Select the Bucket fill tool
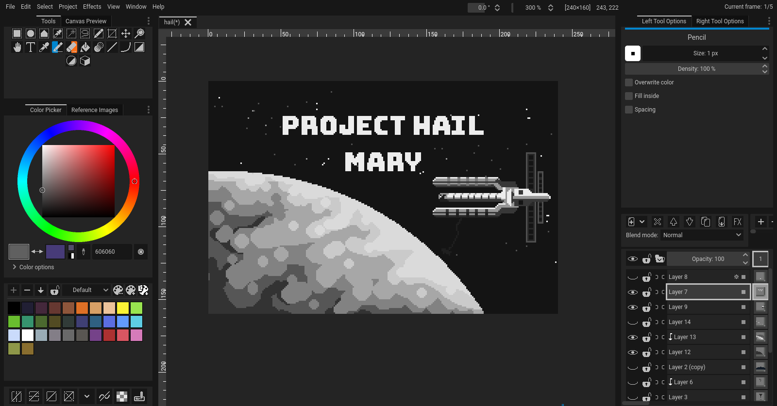This screenshot has width=777, height=406. point(85,47)
